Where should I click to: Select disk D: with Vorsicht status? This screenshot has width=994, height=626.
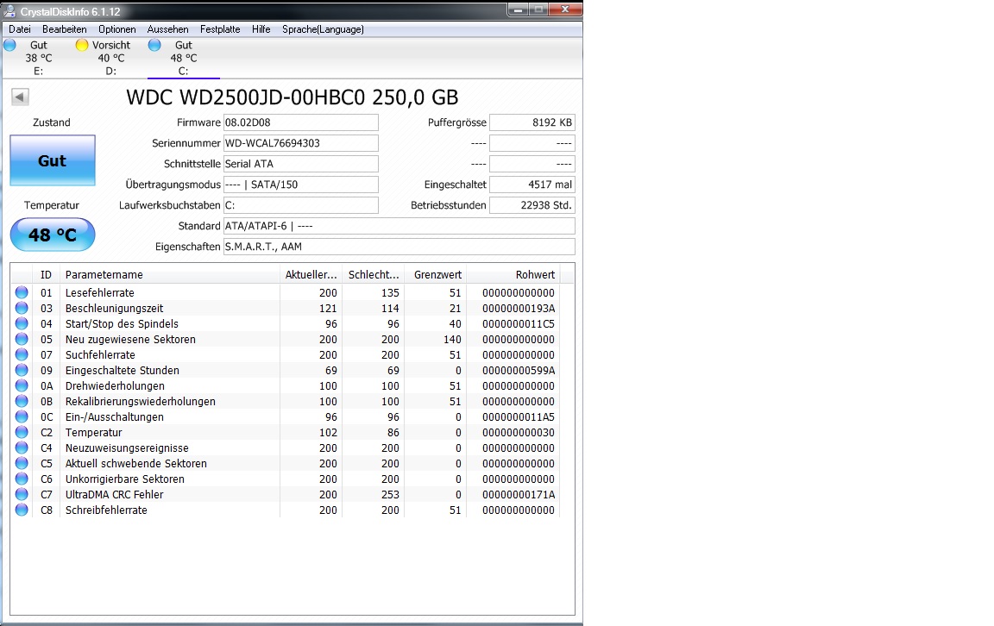111,58
